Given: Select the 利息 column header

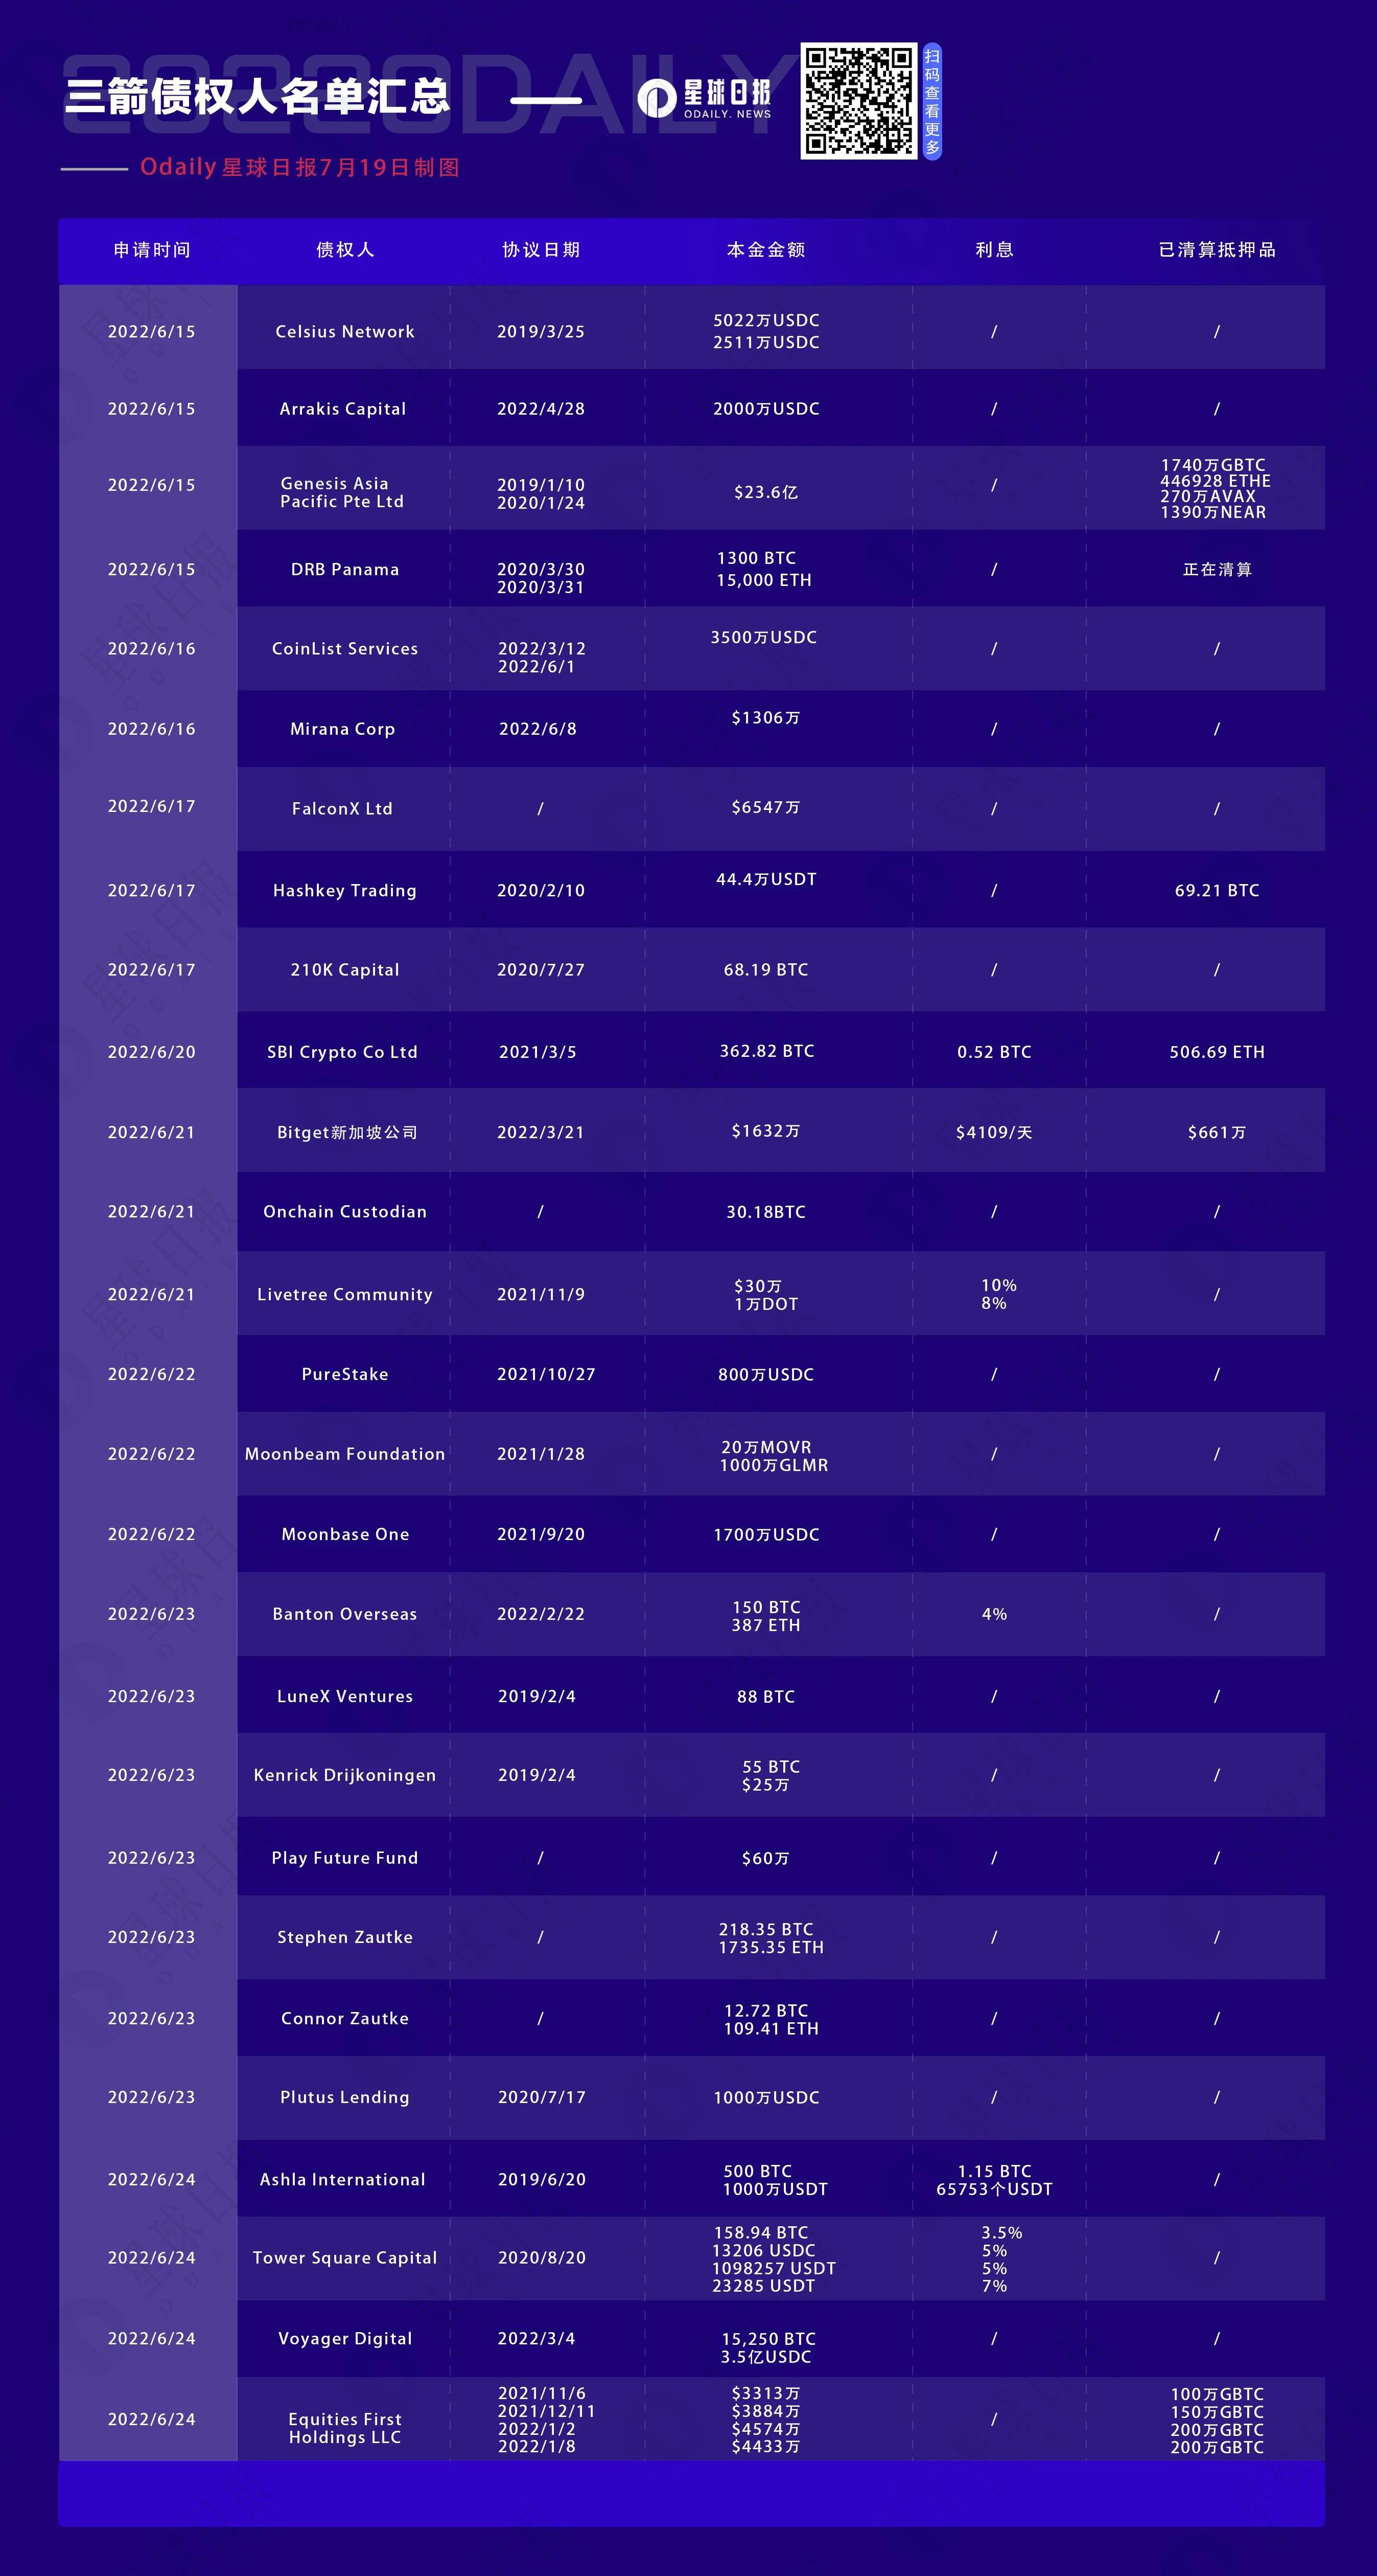Looking at the screenshot, I should (x=994, y=250).
